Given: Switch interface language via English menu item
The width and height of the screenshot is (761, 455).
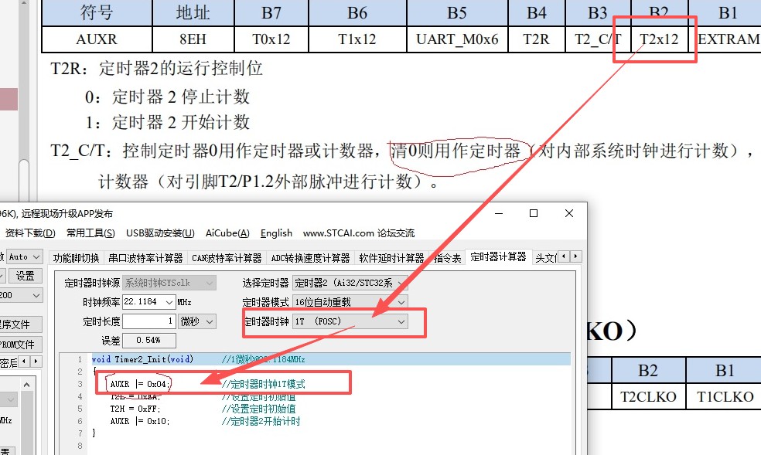Looking at the screenshot, I should pos(276,233).
